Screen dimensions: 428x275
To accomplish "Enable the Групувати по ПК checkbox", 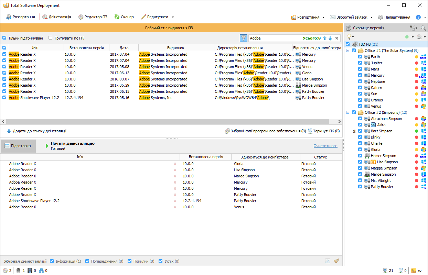I will pyautogui.click(x=51, y=38).
